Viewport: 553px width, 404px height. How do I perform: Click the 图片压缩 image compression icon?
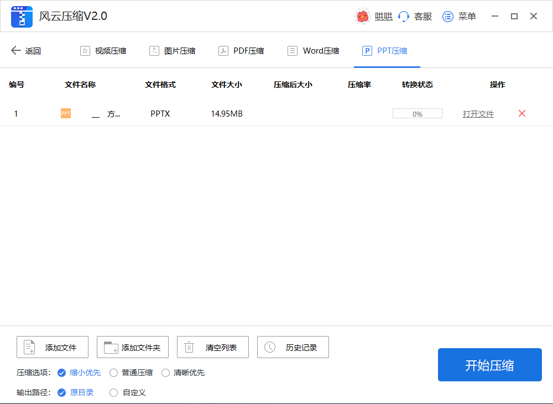pyautogui.click(x=154, y=50)
